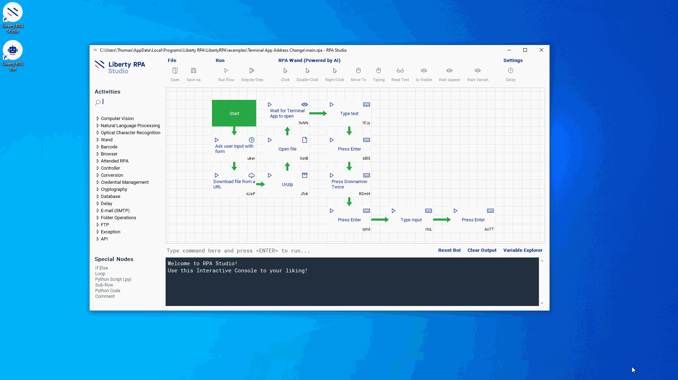The width and height of the screenshot is (678, 380).
Task: Select the Double-Click wand tool
Action: [307, 71]
